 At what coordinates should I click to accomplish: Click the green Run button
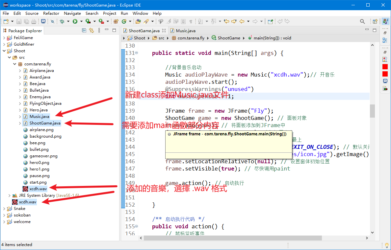pyautogui.click(x=75, y=21)
